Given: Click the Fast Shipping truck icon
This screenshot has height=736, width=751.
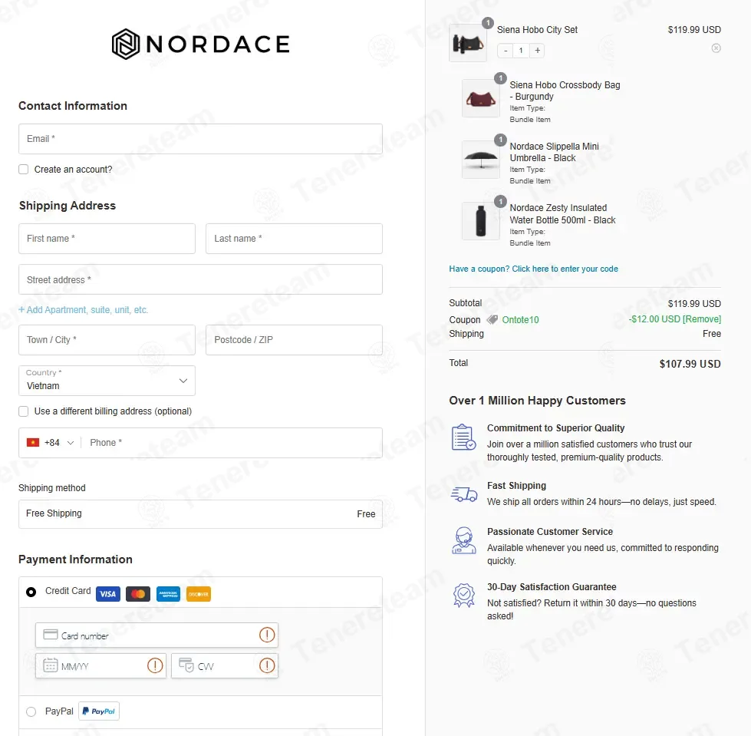Looking at the screenshot, I should (464, 494).
